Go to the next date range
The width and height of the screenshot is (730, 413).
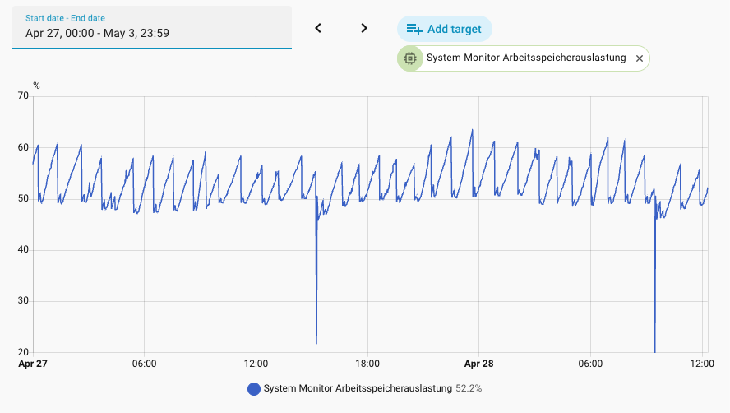tap(364, 29)
